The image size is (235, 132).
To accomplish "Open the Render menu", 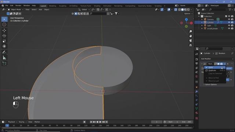I will pyautogui.click(x=18, y=6).
